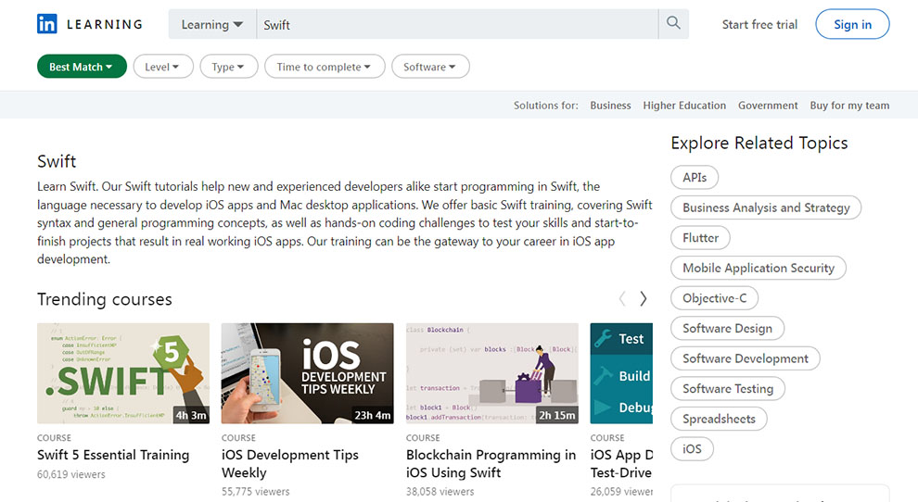The image size is (918, 502).
Task: Select the Software Development topic
Action: coord(746,358)
